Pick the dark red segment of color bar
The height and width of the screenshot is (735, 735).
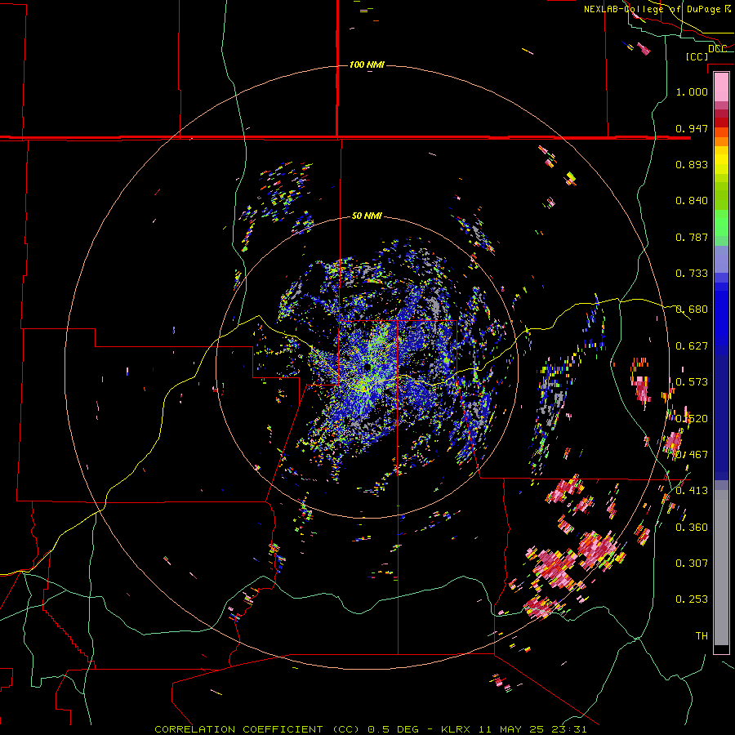[721, 122]
